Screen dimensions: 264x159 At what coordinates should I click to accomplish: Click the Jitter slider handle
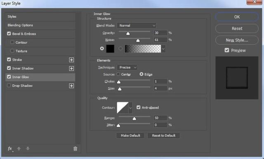click(118, 125)
